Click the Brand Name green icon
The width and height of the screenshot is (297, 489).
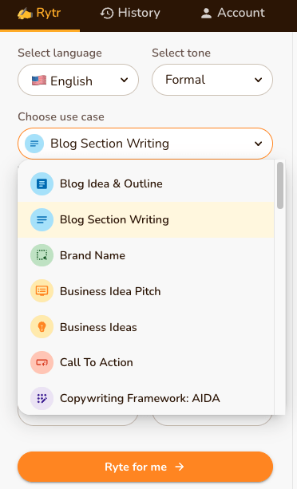coord(42,255)
